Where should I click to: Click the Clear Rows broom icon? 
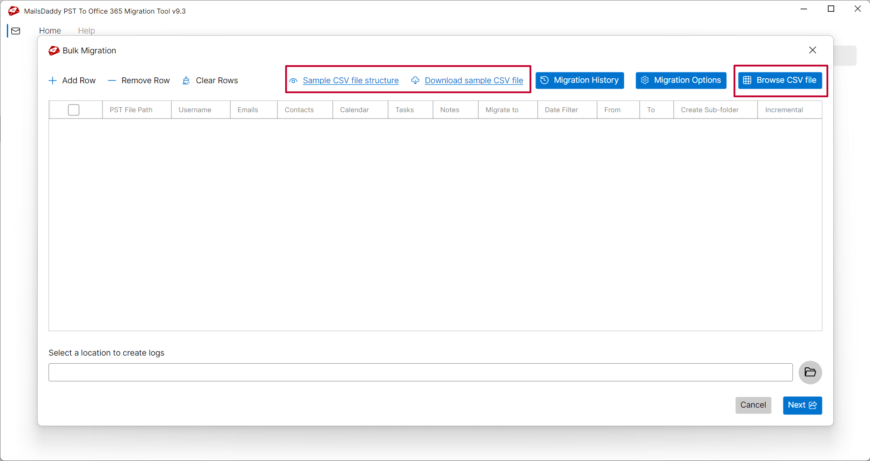pos(186,81)
